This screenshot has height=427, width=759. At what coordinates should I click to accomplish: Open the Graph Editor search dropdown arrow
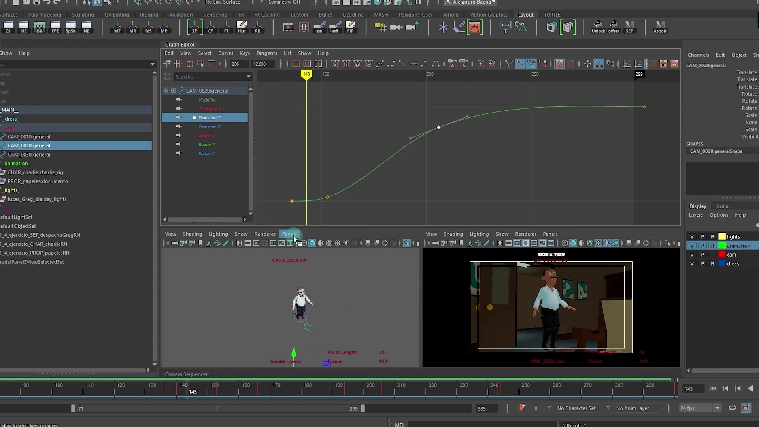click(248, 77)
